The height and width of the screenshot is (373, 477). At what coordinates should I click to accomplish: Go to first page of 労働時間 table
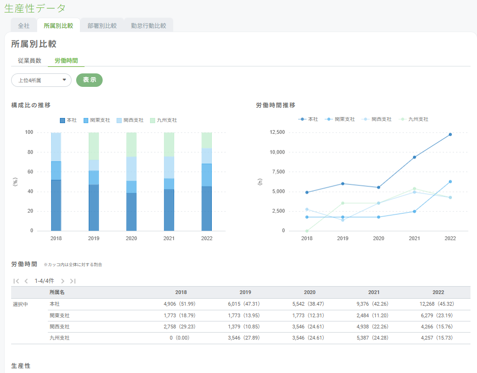[x=16, y=281]
